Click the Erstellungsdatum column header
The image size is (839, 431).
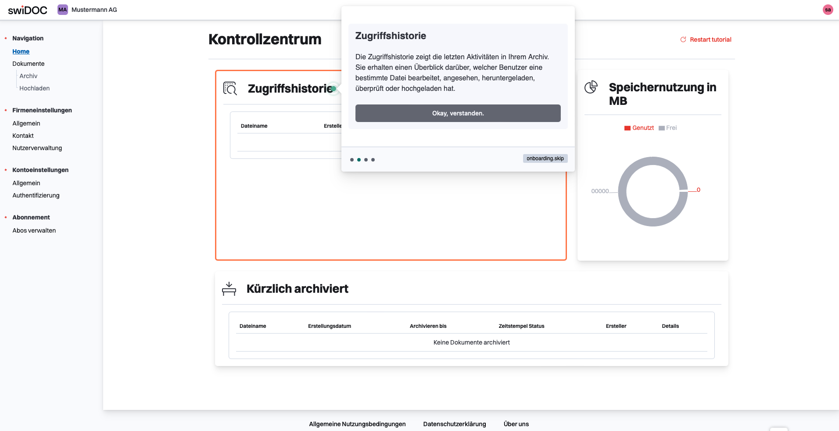(330, 326)
